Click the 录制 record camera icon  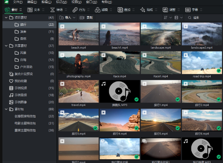tap(82, 18)
